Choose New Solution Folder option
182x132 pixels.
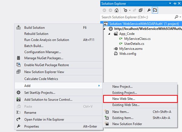tap(128, 124)
